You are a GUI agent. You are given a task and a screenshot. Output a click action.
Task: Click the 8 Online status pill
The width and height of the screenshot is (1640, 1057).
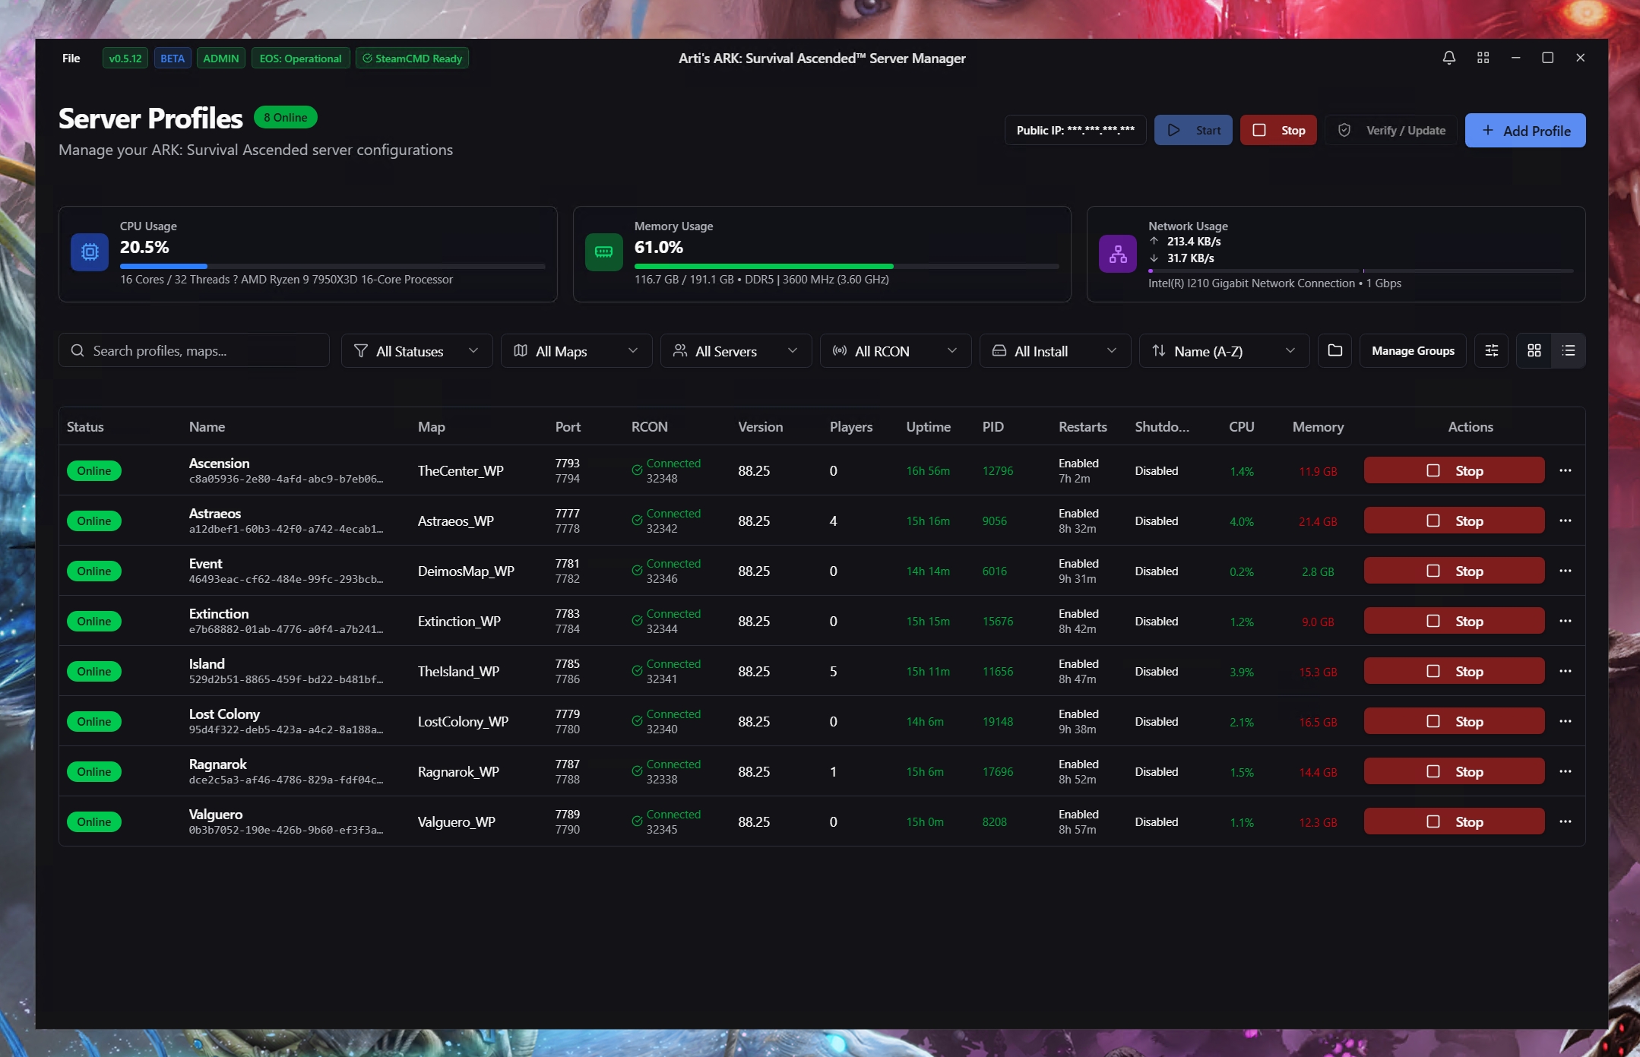point(286,117)
